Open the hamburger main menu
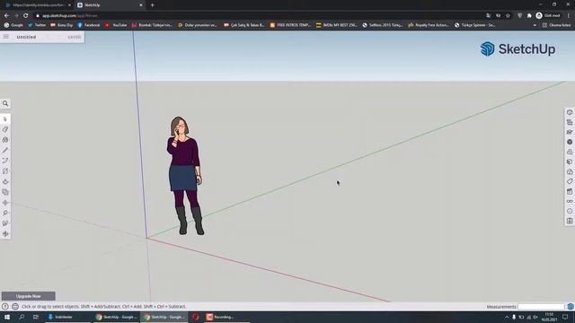The height and width of the screenshot is (323, 575). pos(6,37)
